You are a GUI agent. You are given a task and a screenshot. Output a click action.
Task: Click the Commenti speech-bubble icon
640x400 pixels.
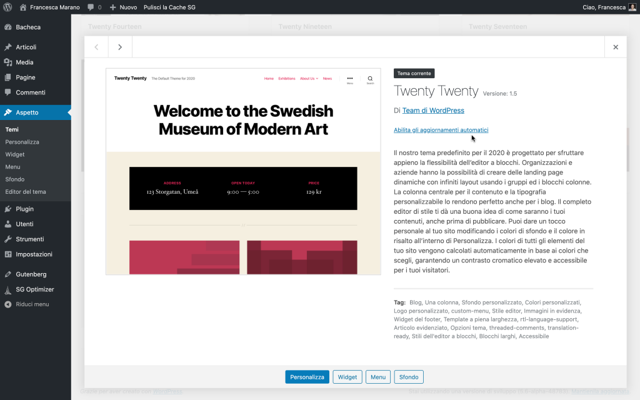click(7, 92)
